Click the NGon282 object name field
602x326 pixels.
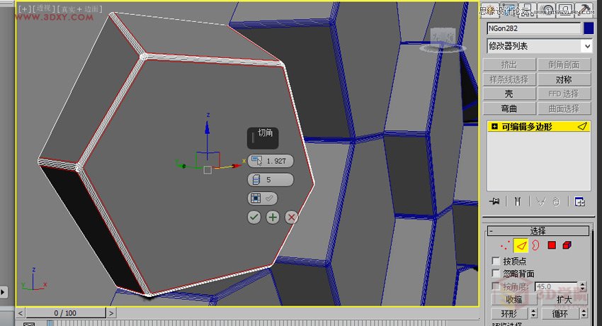coord(534,28)
